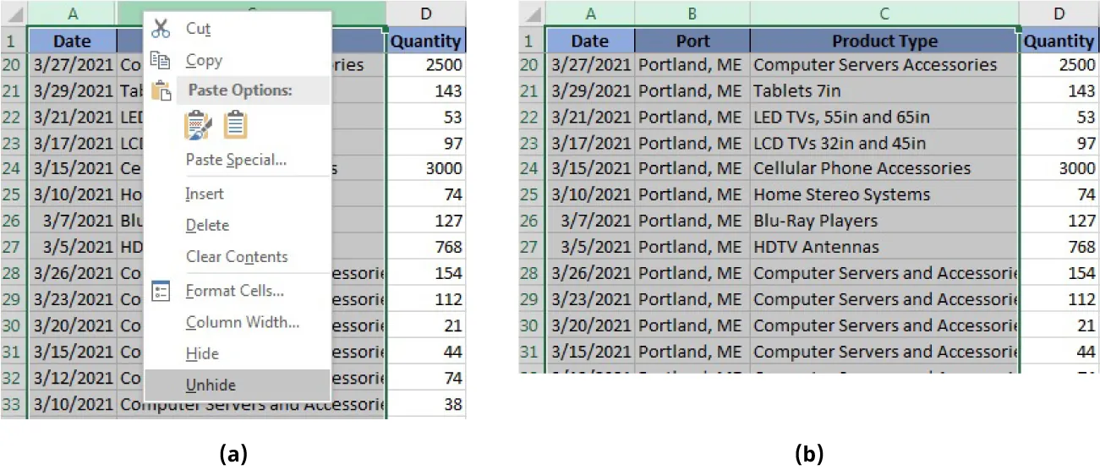
Task: Click the Format Cells icon
Action: [x=161, y=291]
